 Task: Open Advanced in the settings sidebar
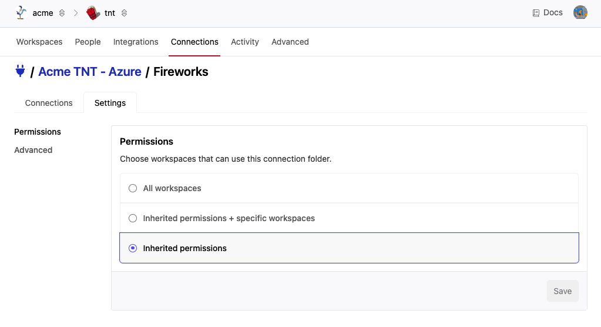33,150
